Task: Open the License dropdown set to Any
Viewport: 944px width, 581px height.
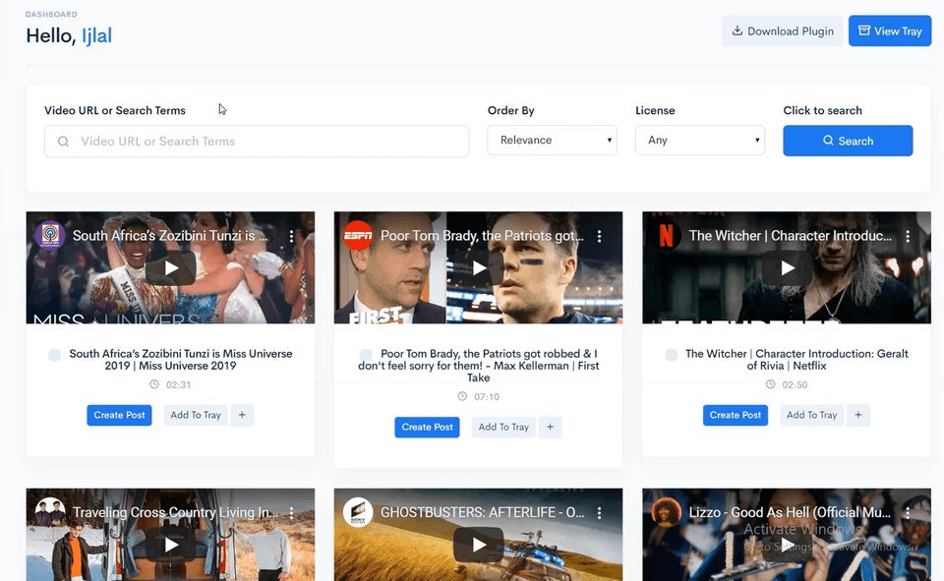Action: click(x=700, y=141)
